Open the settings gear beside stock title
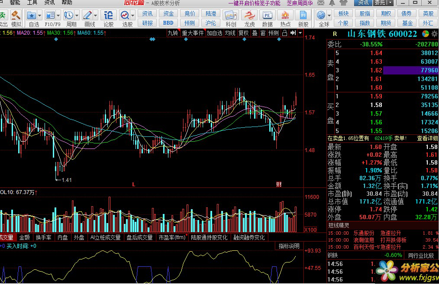Image resolution: width=439 pixels, height=285 pixels. (434, 34)
